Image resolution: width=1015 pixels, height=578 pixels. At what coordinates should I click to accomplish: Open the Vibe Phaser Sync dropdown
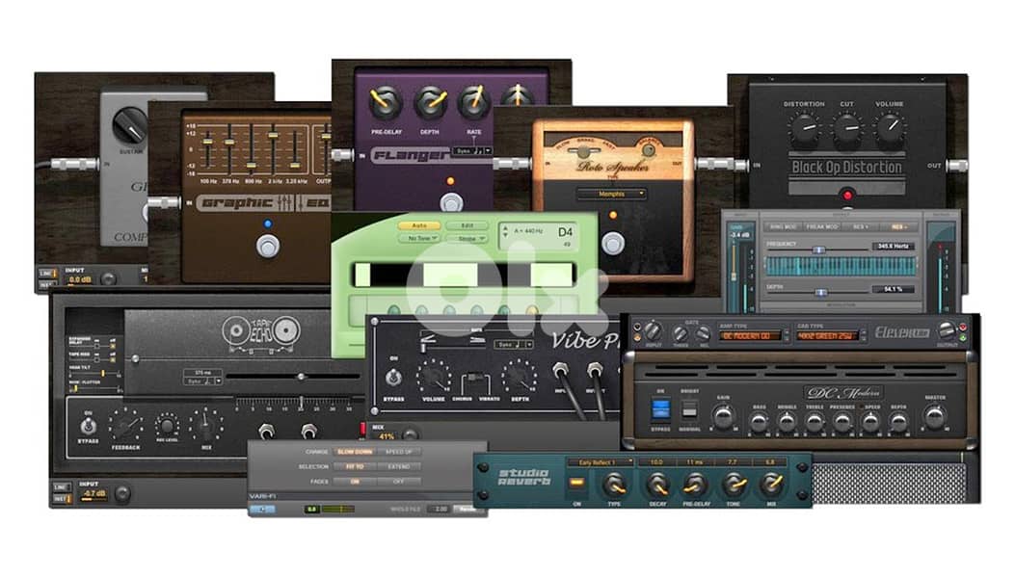pos(514,344)
